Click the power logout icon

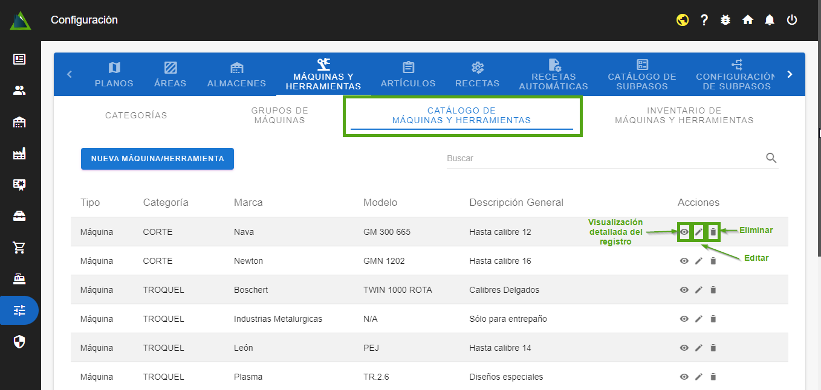tap(792, 20)
